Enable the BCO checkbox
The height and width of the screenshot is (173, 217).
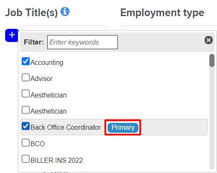(26, 142)
